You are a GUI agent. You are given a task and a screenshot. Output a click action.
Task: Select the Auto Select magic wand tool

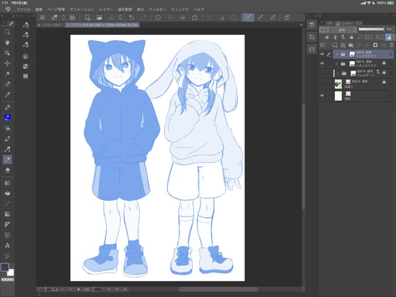point(8,74)
